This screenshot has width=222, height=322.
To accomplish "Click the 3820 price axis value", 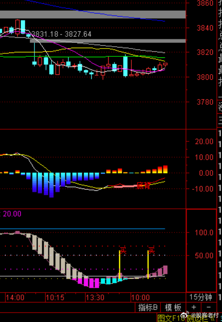I will click(x=205, y=52).
